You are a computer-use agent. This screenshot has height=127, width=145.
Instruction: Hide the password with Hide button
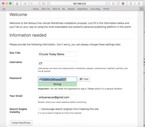click(84, 79)
